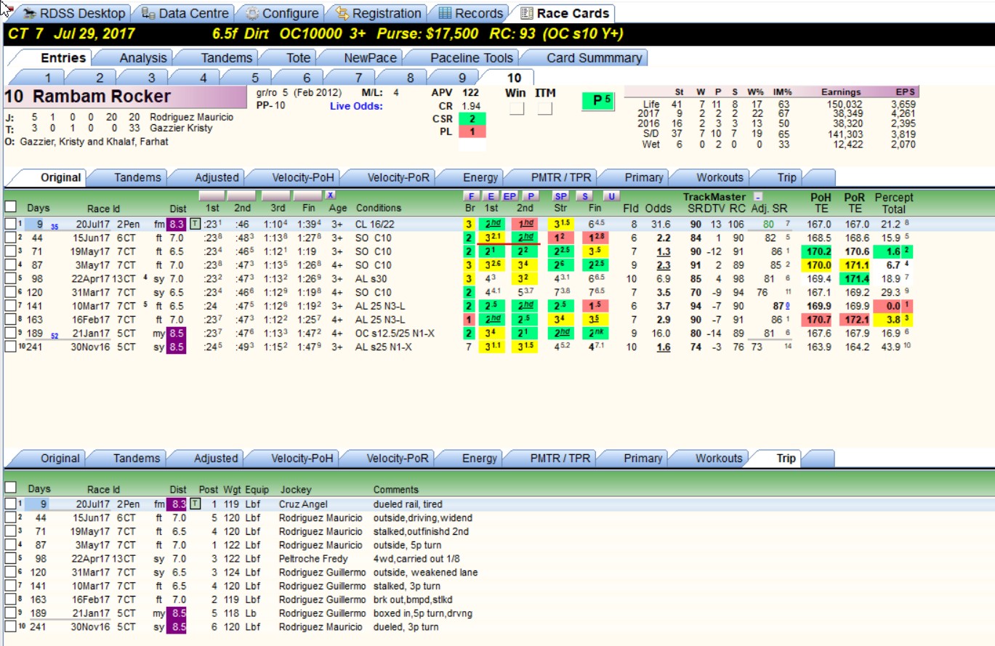Click the Jockey header in Trip table
995x646 pixels.
[296, 489]
